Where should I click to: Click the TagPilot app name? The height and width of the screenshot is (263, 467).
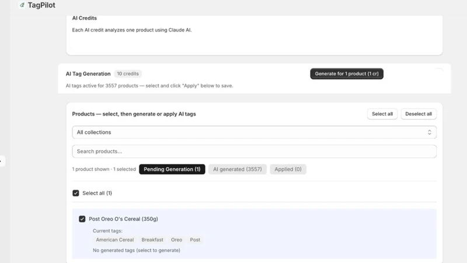point(41,5)
